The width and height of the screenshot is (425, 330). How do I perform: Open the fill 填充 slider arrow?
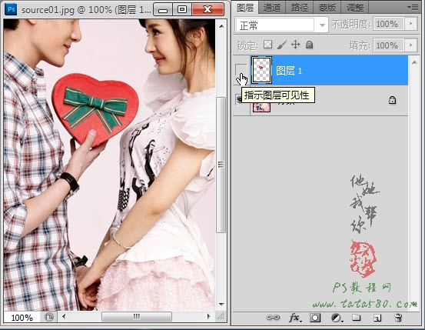coord(411,45)
